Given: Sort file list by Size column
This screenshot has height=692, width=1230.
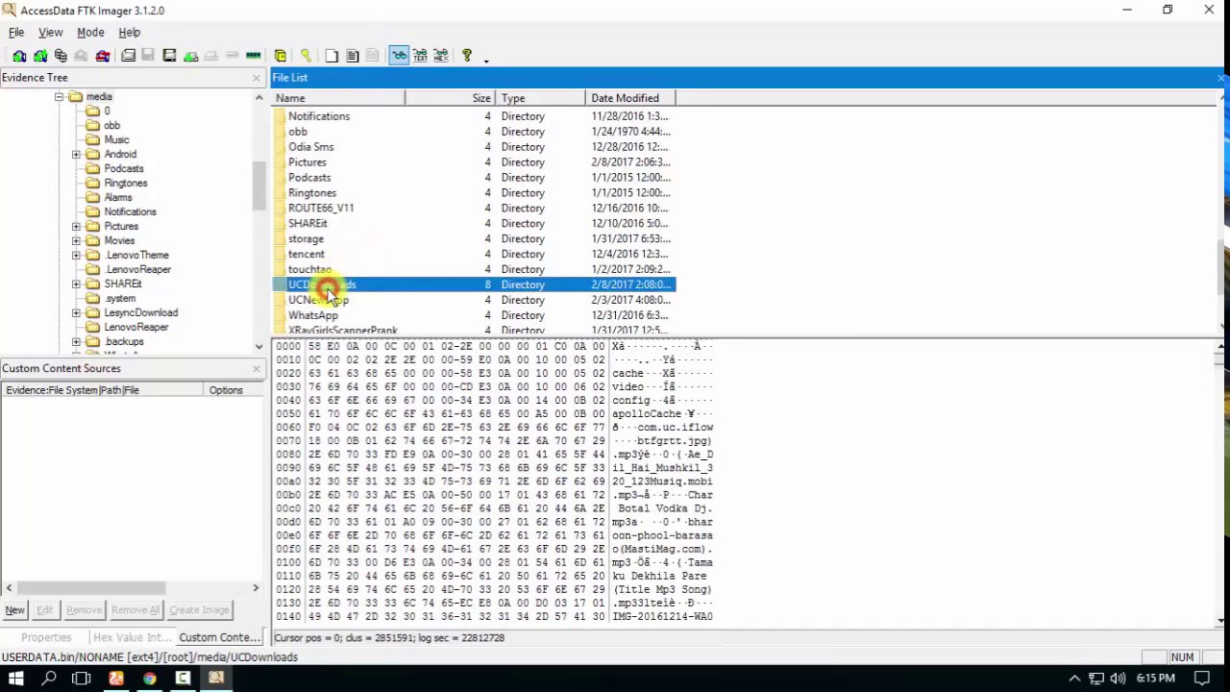Looking at the screenshot, I should point(450,98).
